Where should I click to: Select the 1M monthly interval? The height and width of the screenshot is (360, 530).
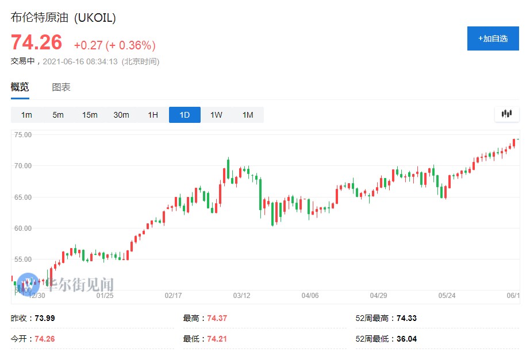pyautogui.click(x=248, y=115)
